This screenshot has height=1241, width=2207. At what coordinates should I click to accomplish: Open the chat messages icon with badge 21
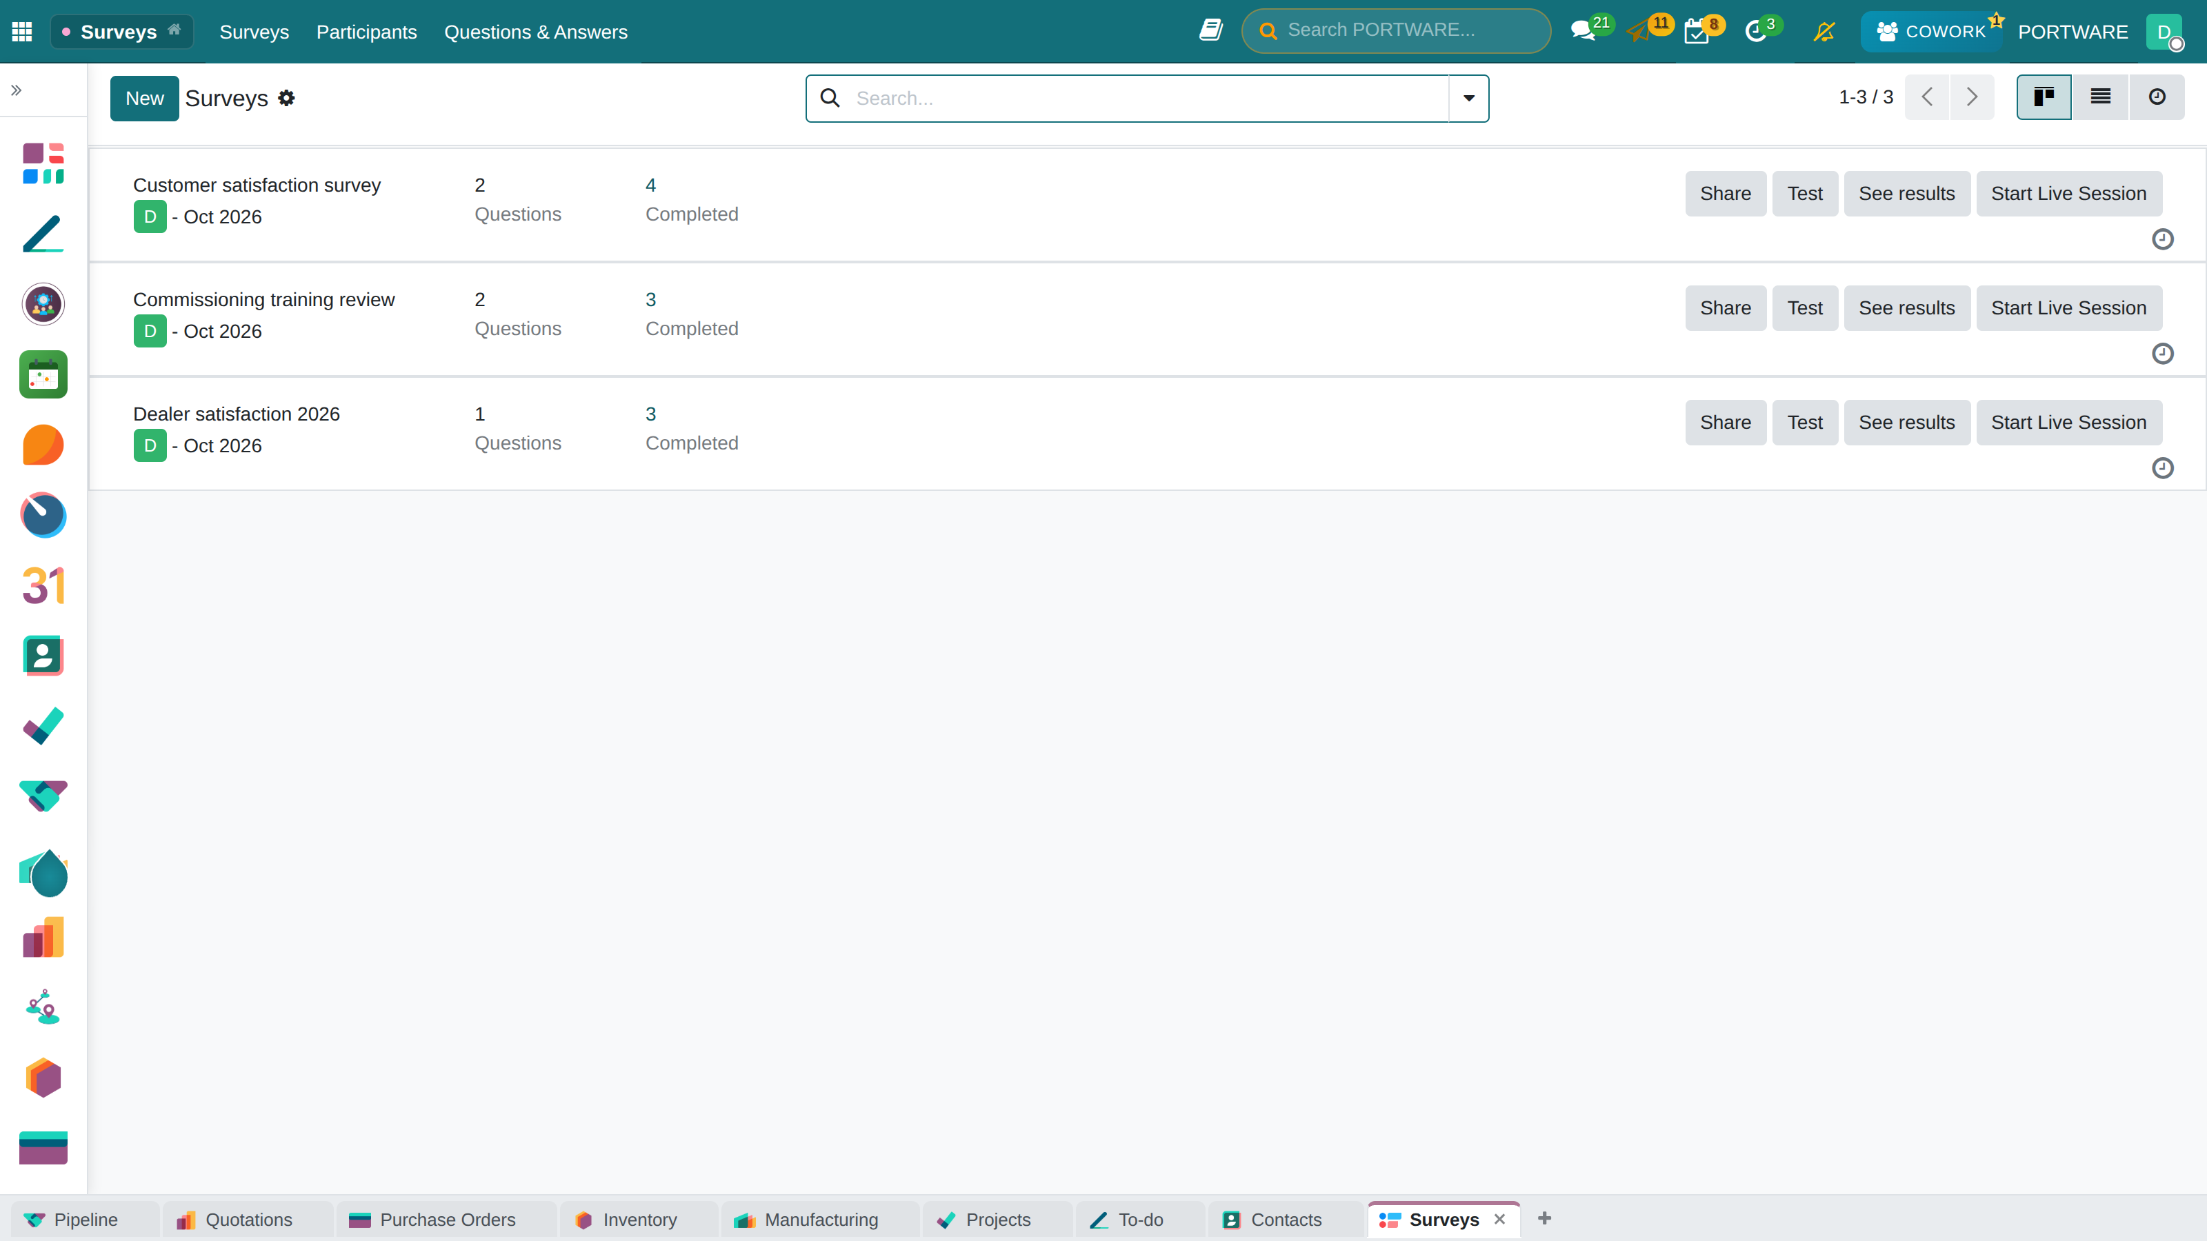point(1584,32)
